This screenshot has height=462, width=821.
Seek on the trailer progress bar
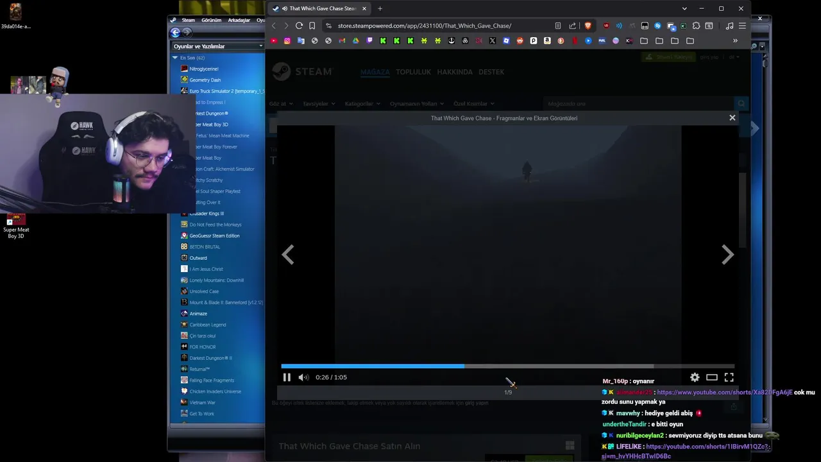coord(508,366)
